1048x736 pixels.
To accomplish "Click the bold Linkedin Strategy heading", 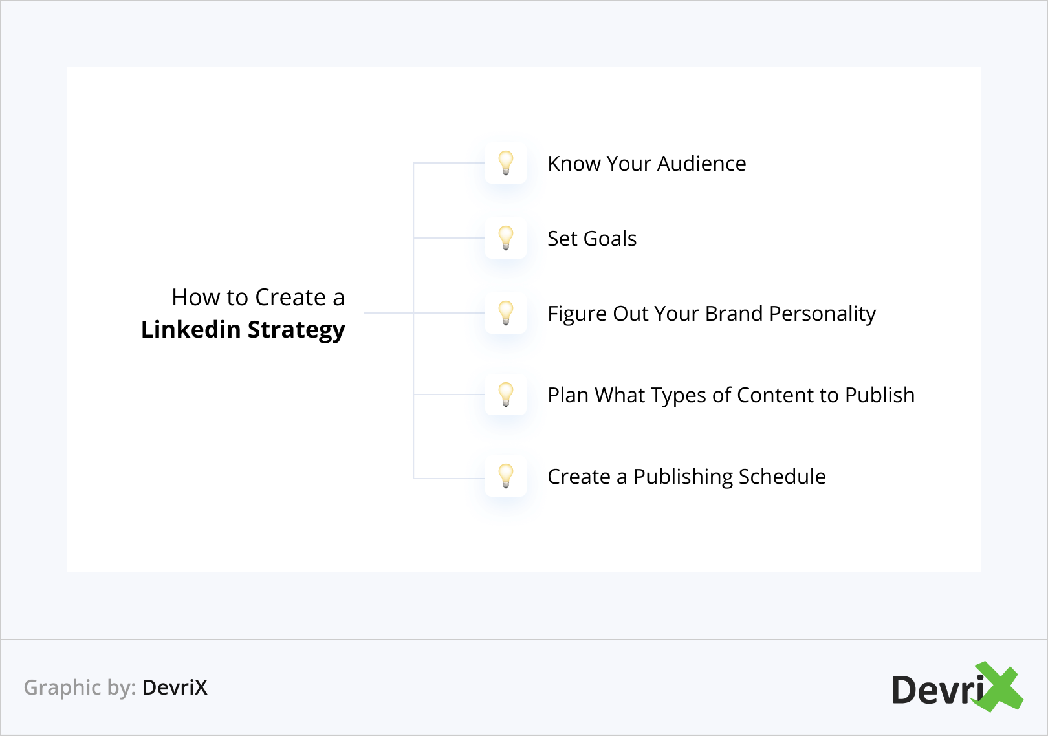I will [x=243, y=330].
